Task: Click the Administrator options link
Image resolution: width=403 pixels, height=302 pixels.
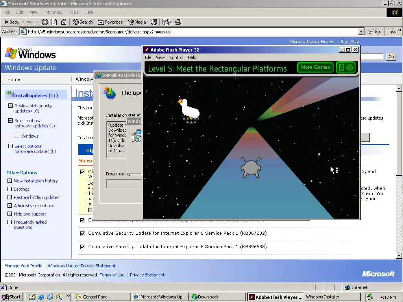Action: click(34, 205)
